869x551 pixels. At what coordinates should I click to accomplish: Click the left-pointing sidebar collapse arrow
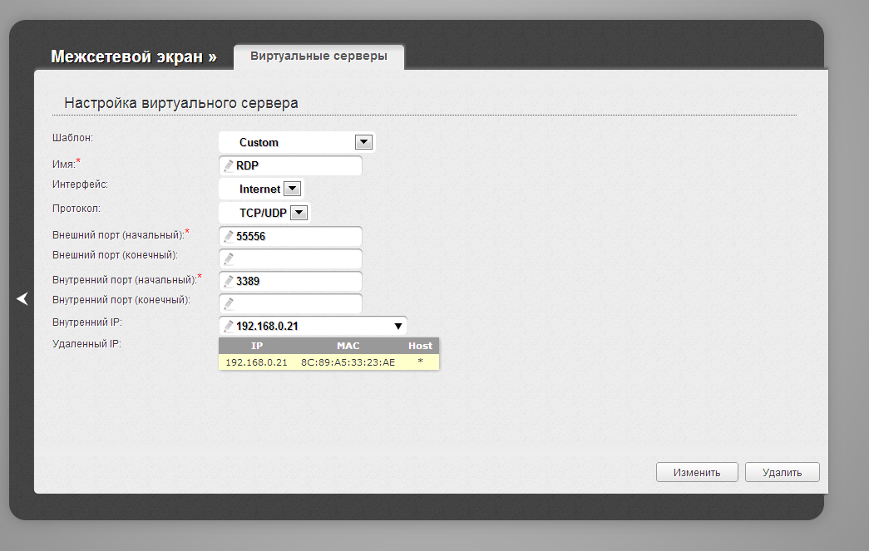tap(22, 299)
